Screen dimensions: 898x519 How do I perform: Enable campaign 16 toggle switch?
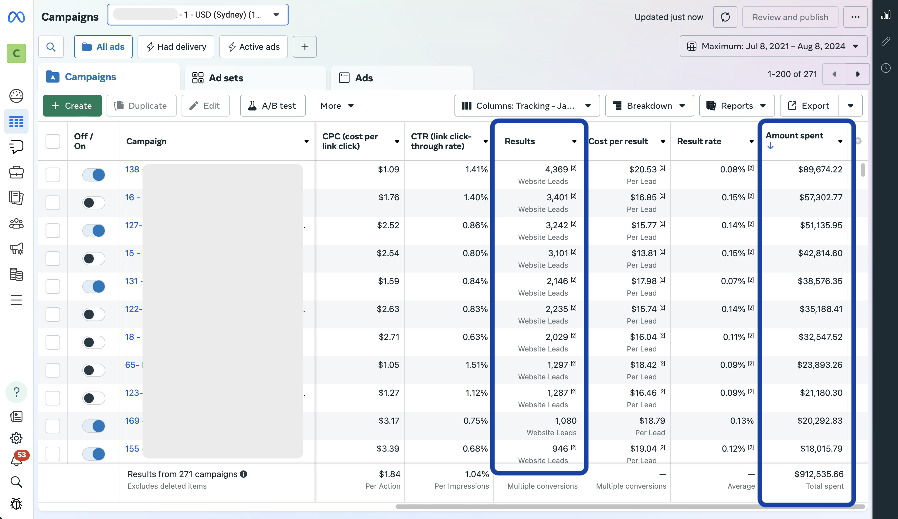(94, 202)
